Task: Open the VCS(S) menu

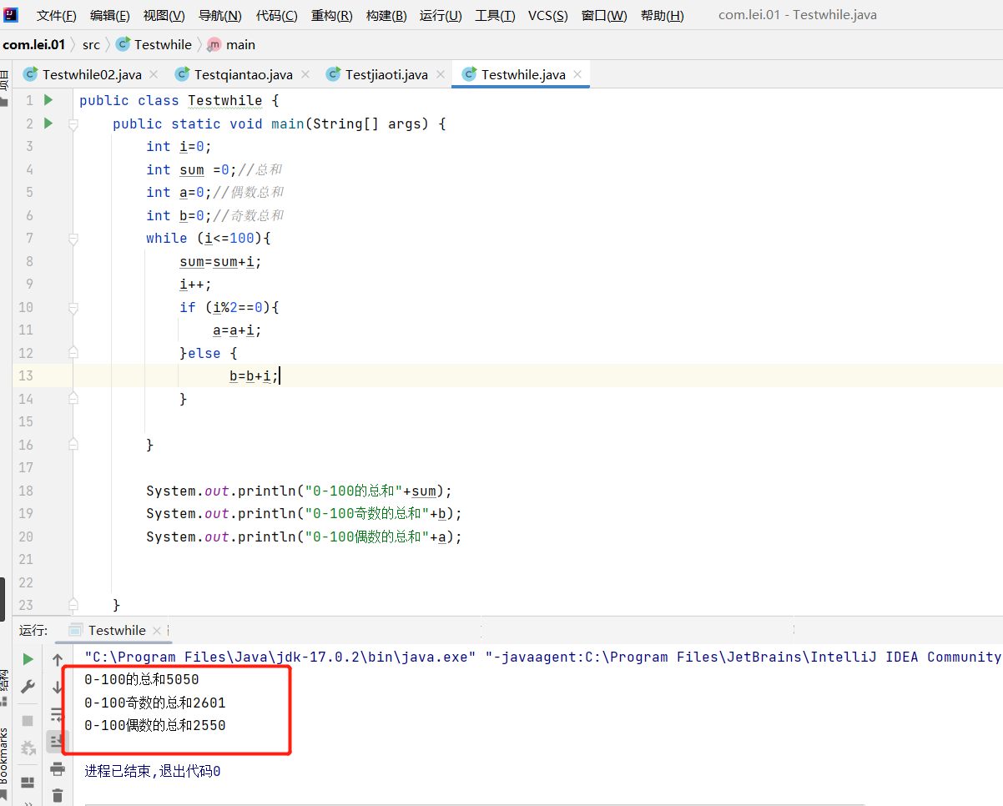Action: point(548,16)
